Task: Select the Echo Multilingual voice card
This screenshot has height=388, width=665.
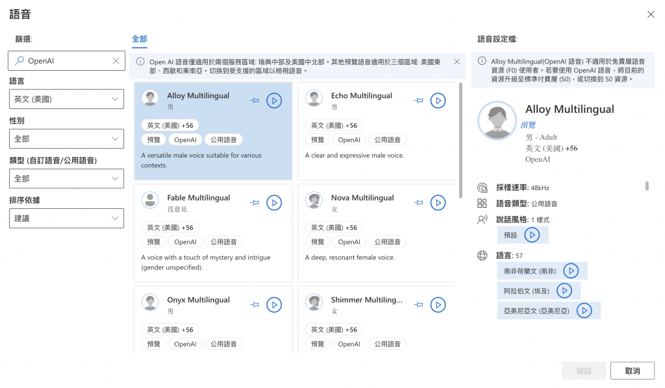Action: [x=377, y=131]
